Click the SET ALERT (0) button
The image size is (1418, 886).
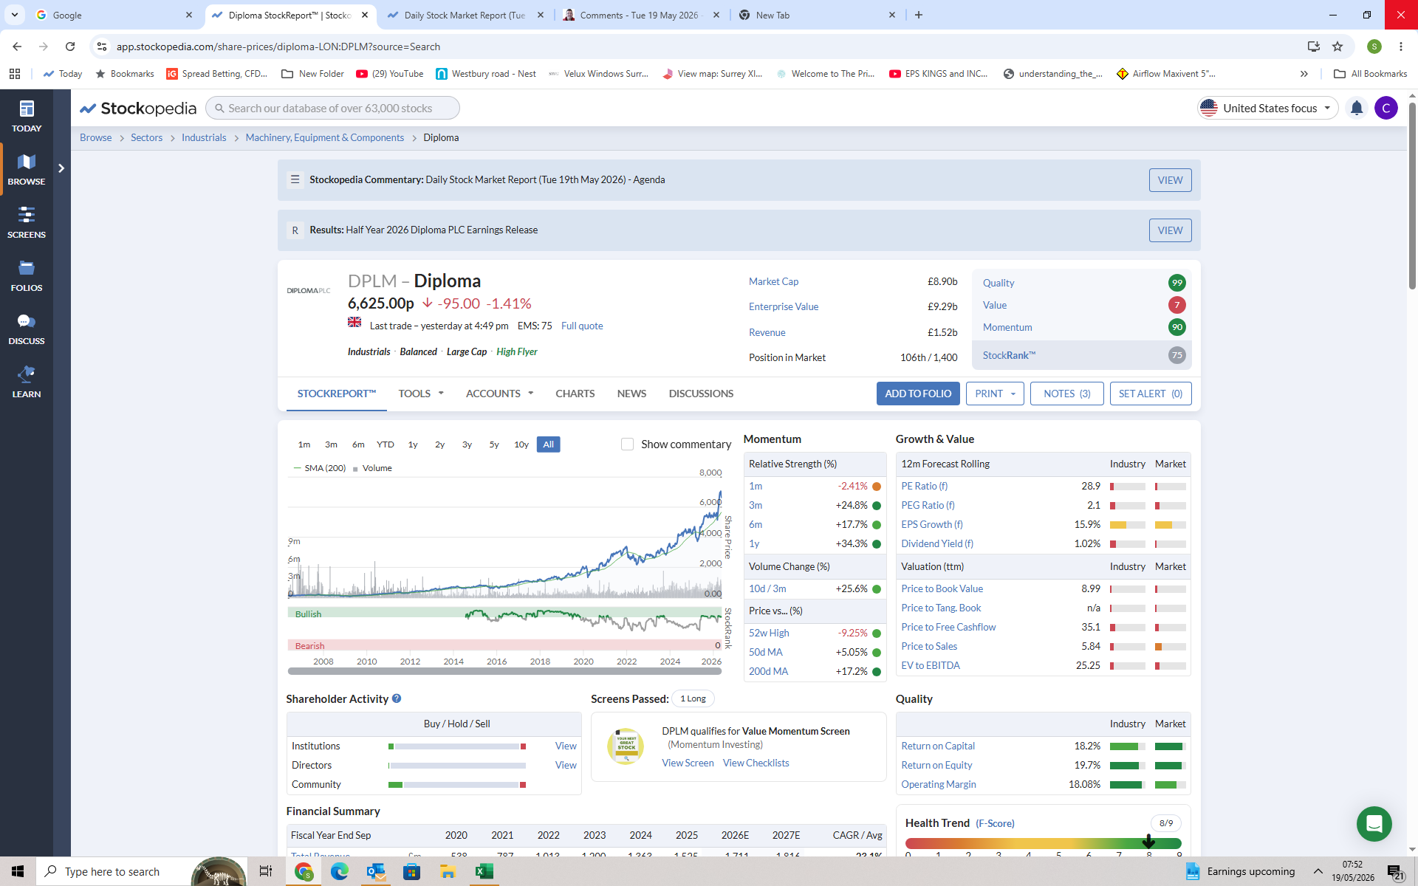click(x=1150, y=394)
